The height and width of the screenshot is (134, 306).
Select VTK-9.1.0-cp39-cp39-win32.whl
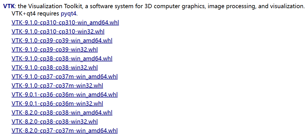click(55, 50)
